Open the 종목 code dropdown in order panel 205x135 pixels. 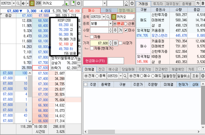(x=104, y=17)
